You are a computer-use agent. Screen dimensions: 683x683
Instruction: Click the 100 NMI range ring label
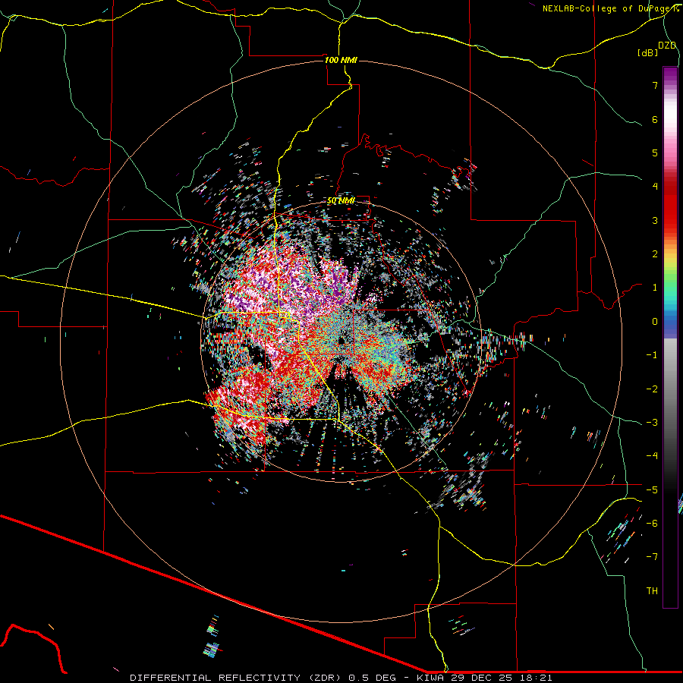(341, 60)
